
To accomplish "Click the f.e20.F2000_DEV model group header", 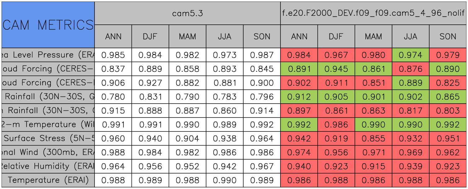I will 373,13.
